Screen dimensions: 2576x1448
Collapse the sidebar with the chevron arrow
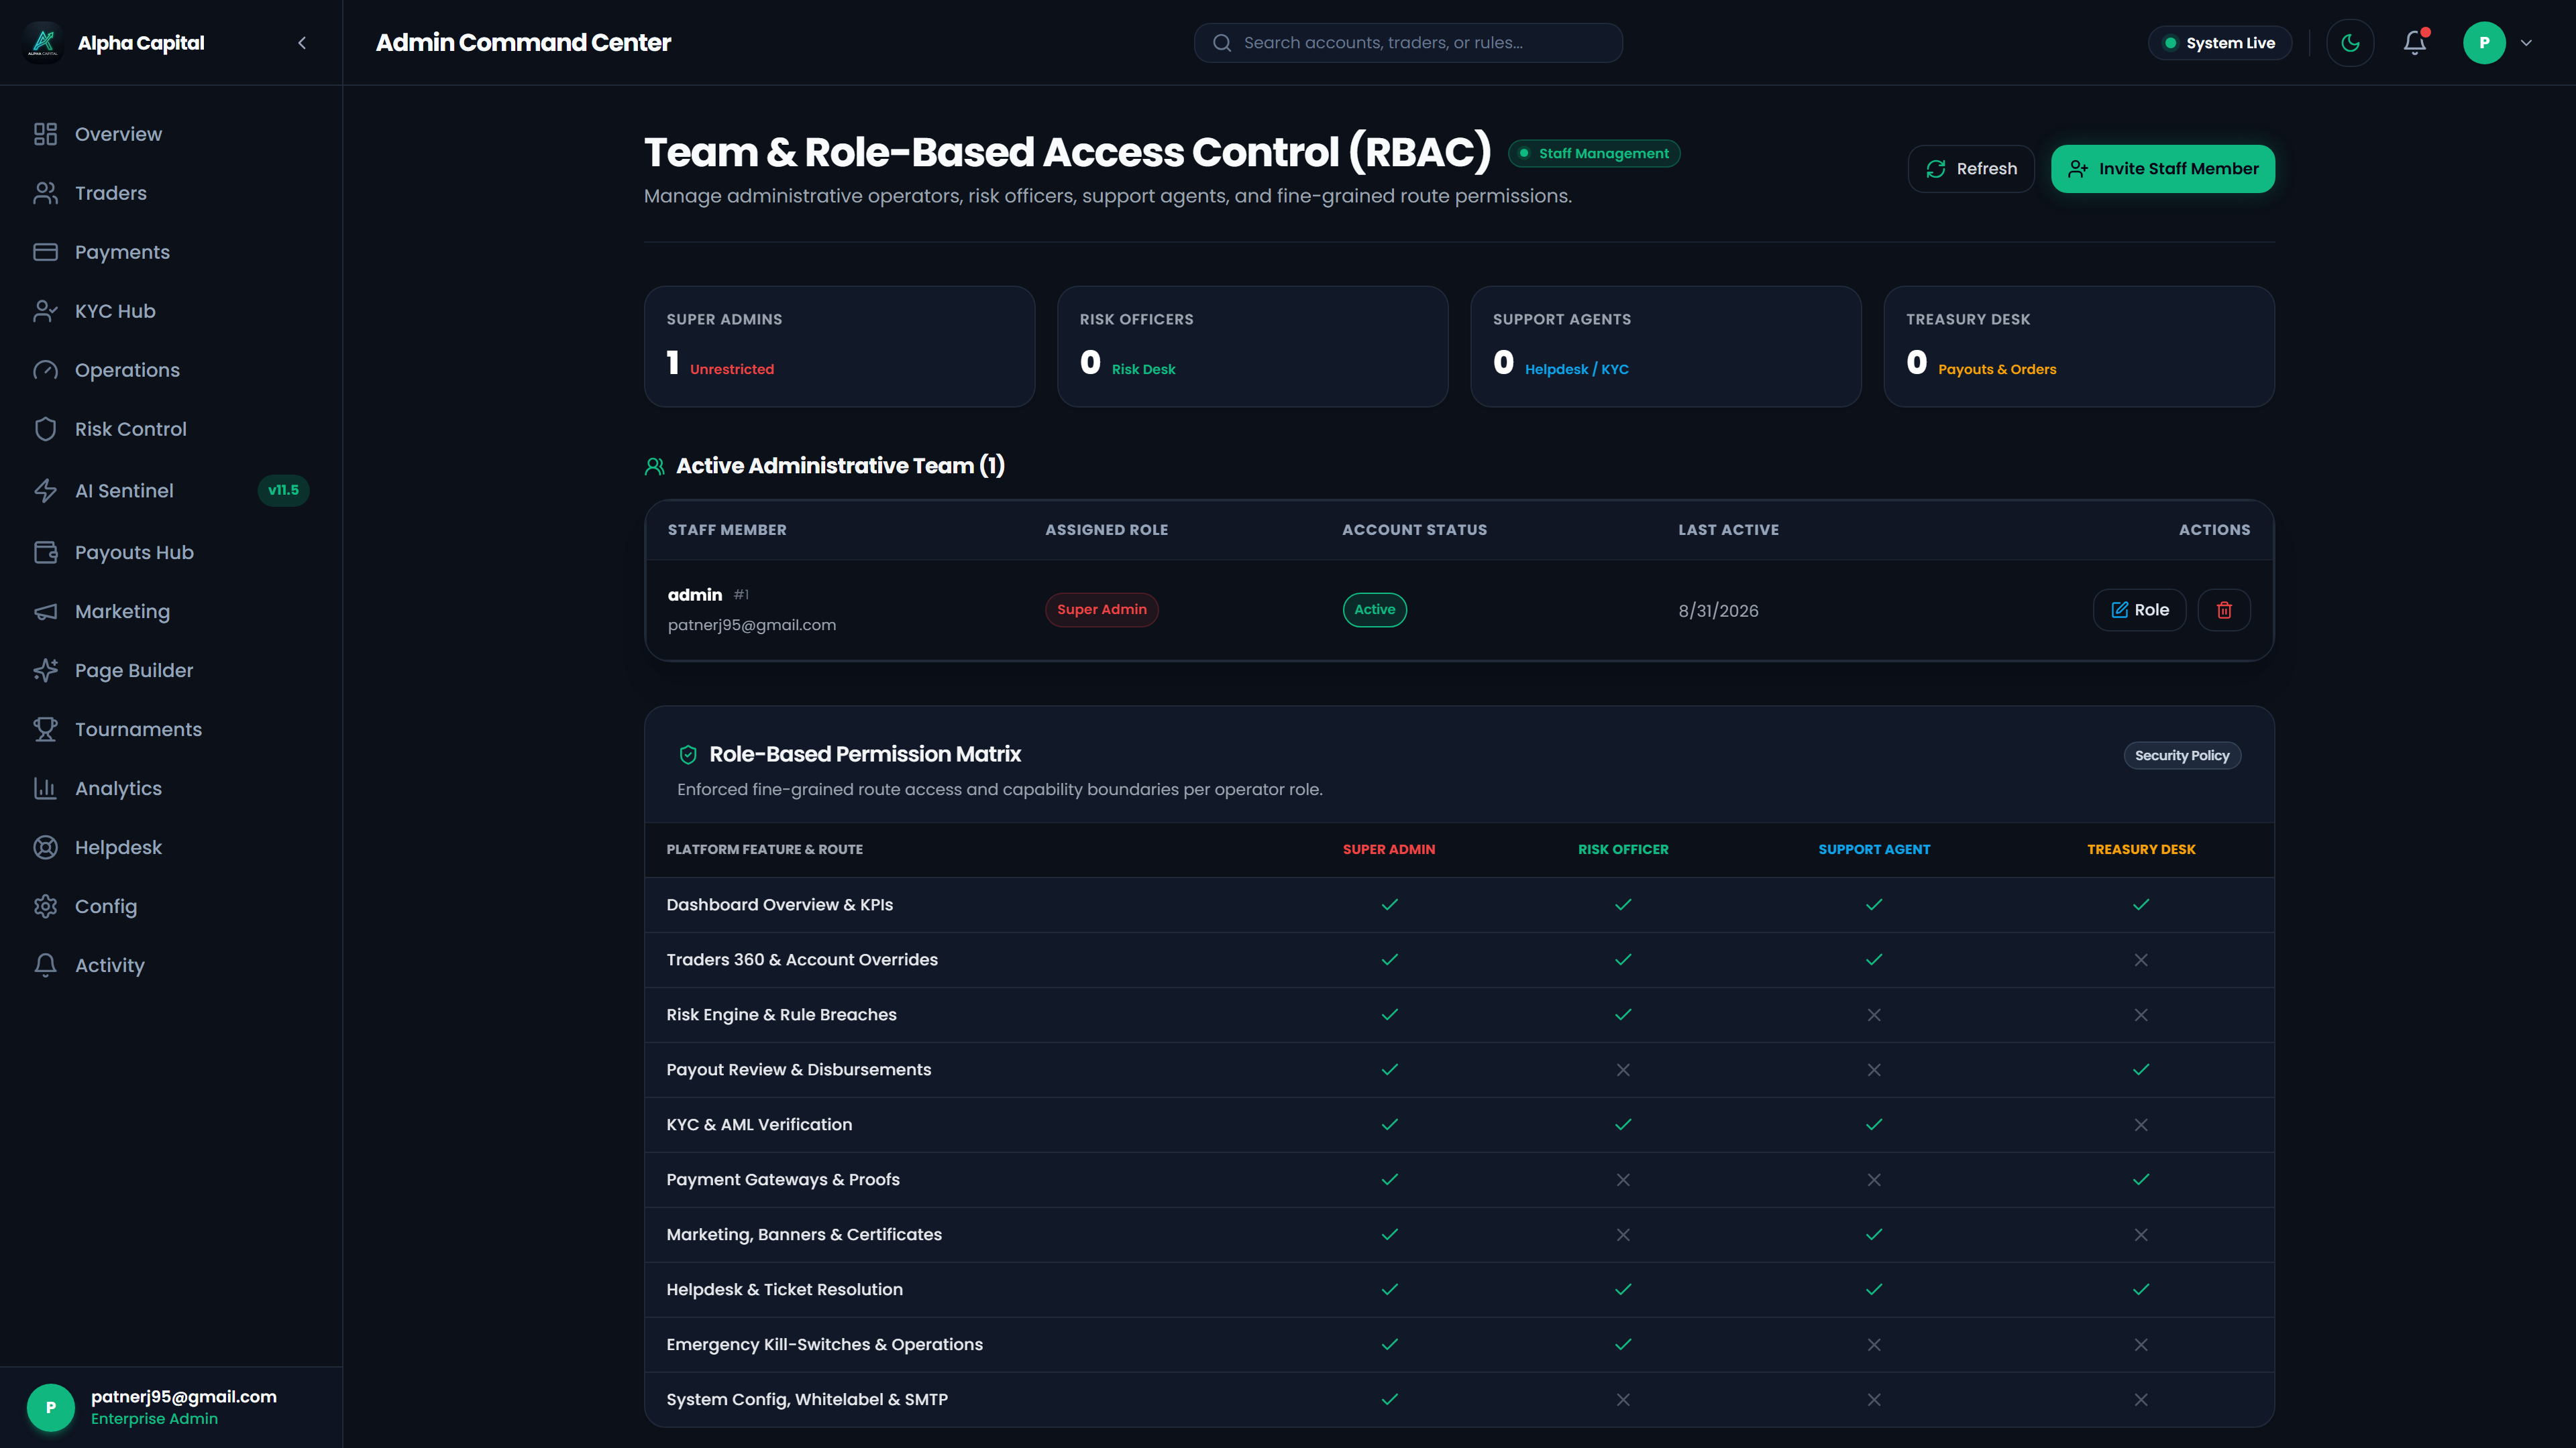(302, 43)
